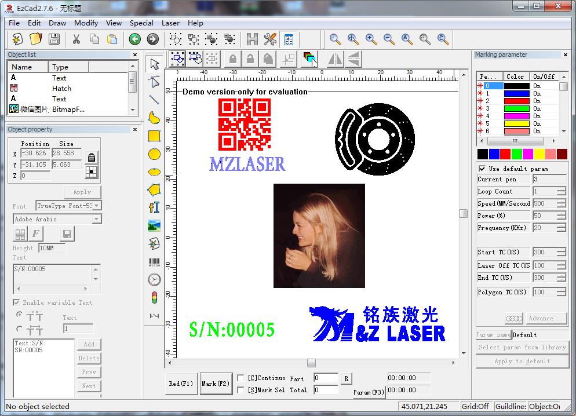Toggle Use default param checkbox
Image resolution: width=576 pixels, height=416 pixels.
482,169
